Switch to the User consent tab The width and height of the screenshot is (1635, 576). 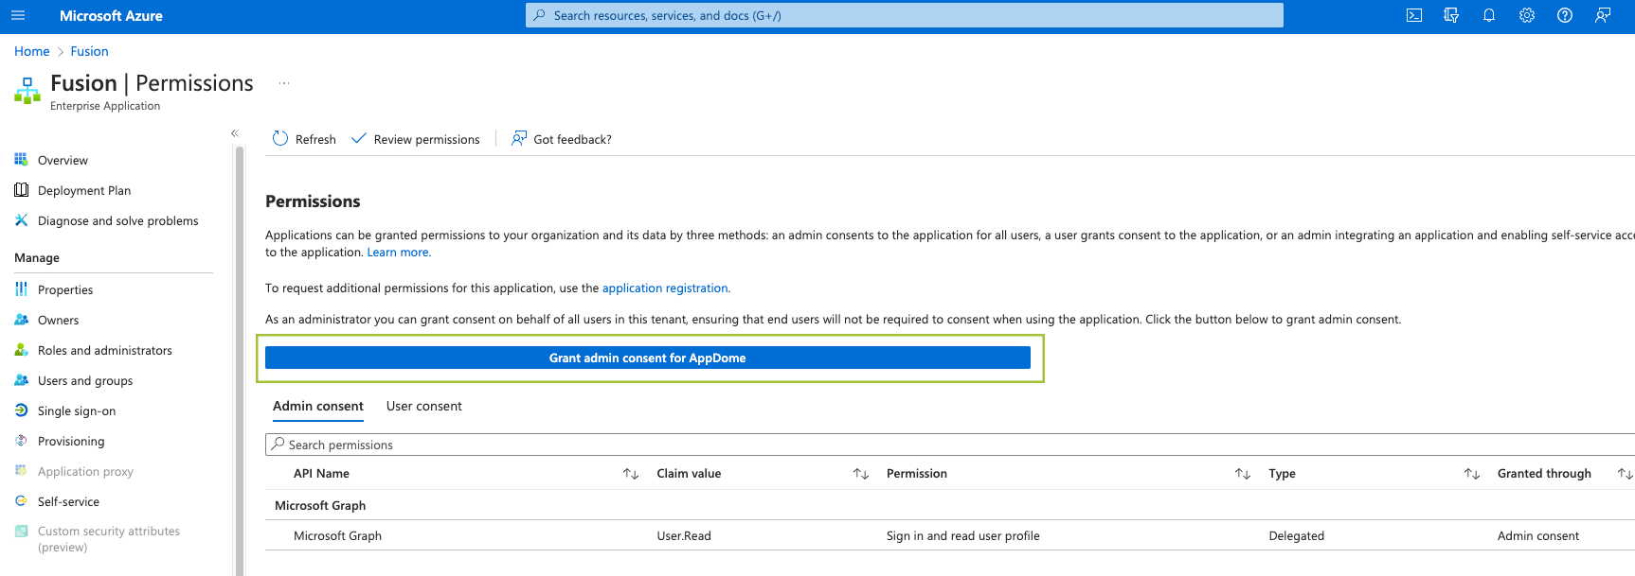pyautogui.click(x=423, y=407)
